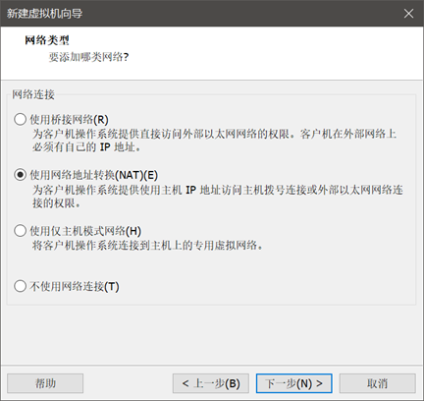Screen dimensions: 424x401
Task: Click the 网络类型 heading text
Action: 47,40
